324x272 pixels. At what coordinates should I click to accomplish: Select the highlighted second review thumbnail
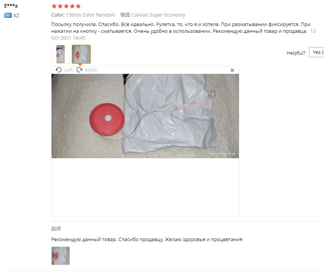click(81, 54)
